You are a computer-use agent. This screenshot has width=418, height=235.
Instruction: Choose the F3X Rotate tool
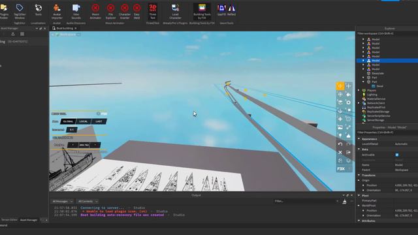340,94
